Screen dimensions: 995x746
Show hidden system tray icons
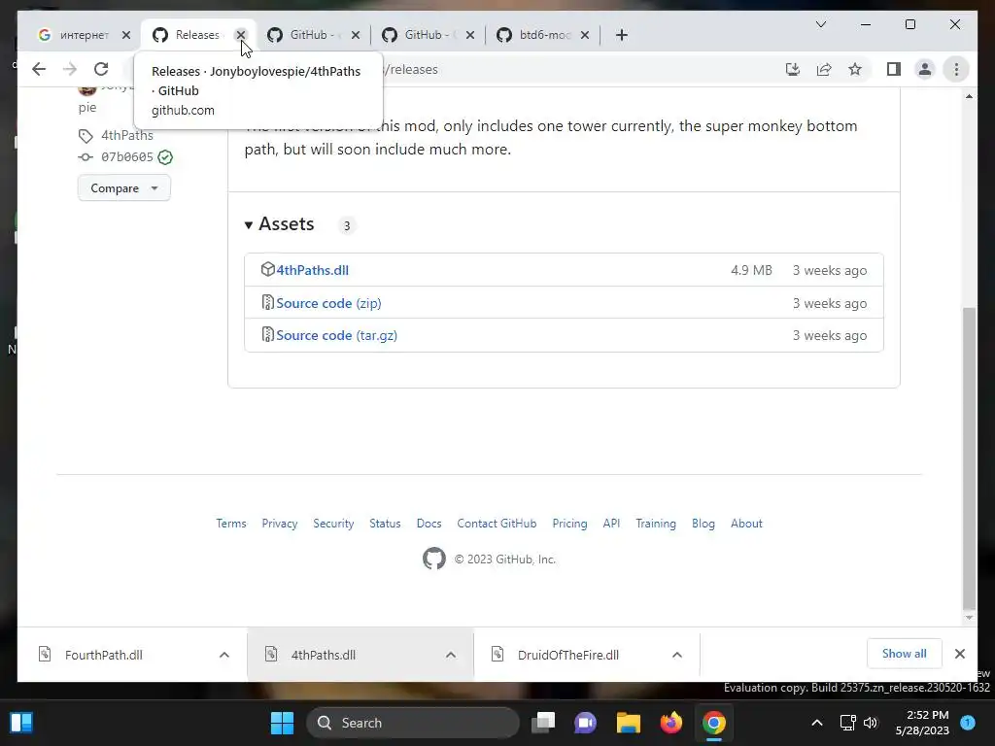point(817,723)
